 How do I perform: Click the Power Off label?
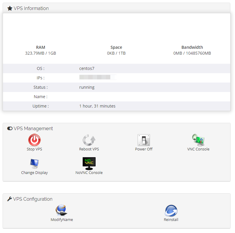tap(144, 149)
